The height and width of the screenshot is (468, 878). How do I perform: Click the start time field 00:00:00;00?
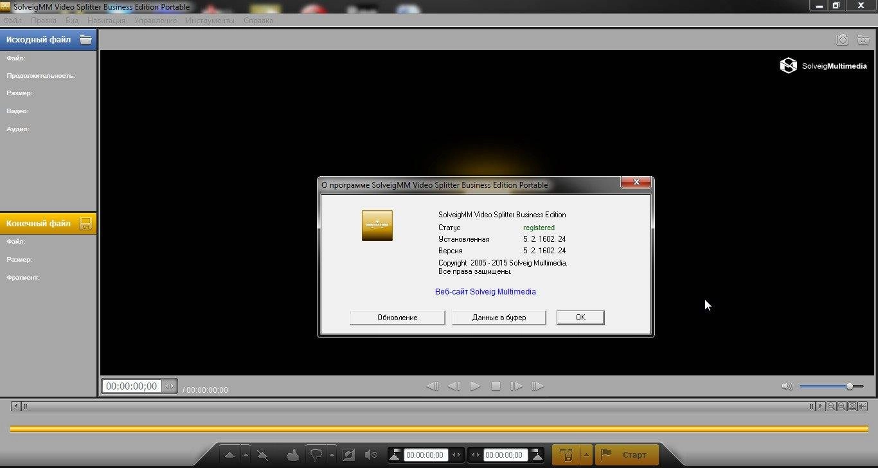(x=426, y=455)
